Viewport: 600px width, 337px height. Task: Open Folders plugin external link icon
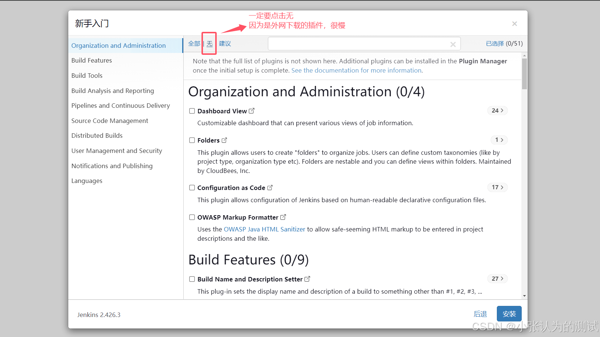224,140
